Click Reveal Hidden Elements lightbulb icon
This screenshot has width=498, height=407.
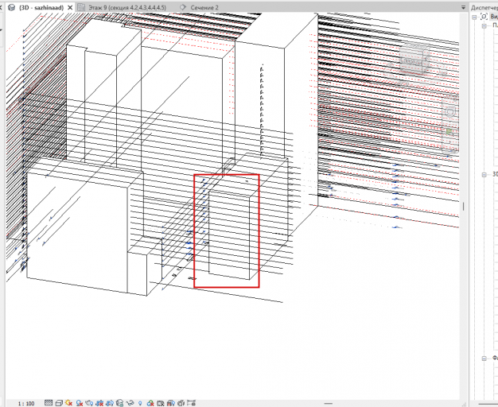pos(140,403)
